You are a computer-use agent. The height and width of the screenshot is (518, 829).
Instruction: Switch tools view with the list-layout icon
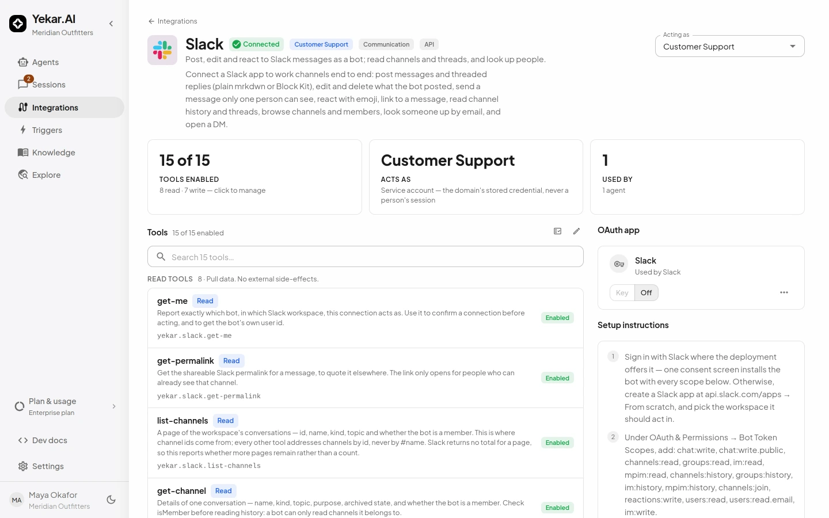(558, 231)
